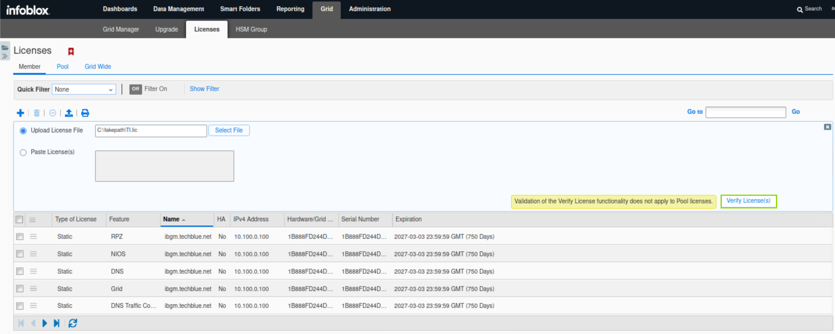Jump to last page icon
835x334 pixels.
point(57,323)
